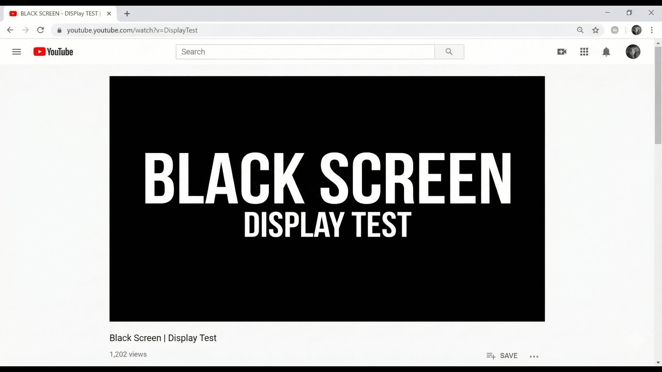Go to YouTube home via logo

(x=53, y=52)
